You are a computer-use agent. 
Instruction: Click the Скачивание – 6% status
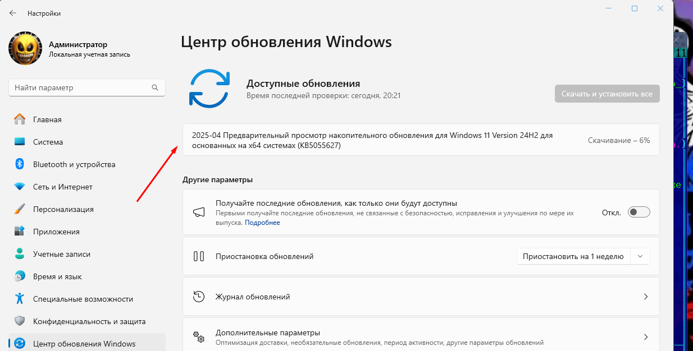619,140
